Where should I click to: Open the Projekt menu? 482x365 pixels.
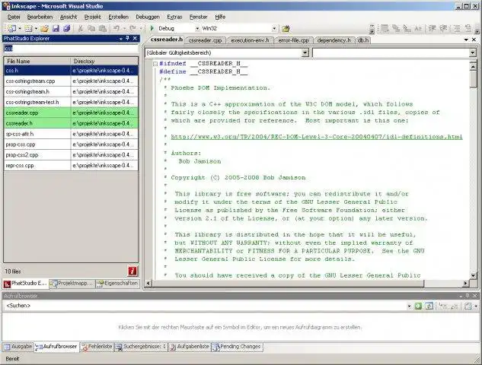tap(93, 17)
